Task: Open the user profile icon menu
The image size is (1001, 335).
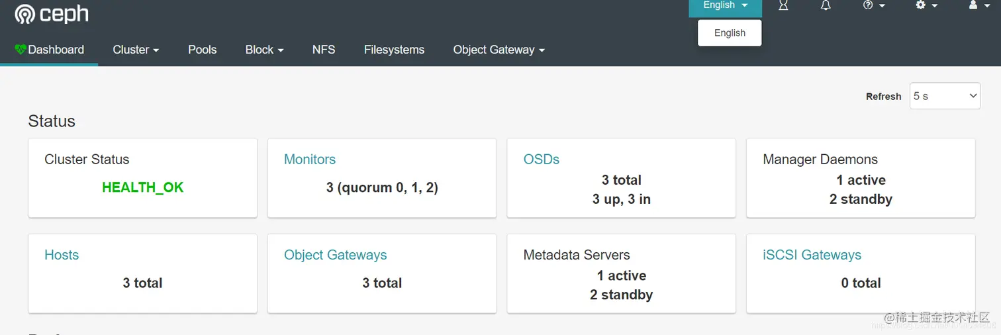Action: [x=977, y=5]
